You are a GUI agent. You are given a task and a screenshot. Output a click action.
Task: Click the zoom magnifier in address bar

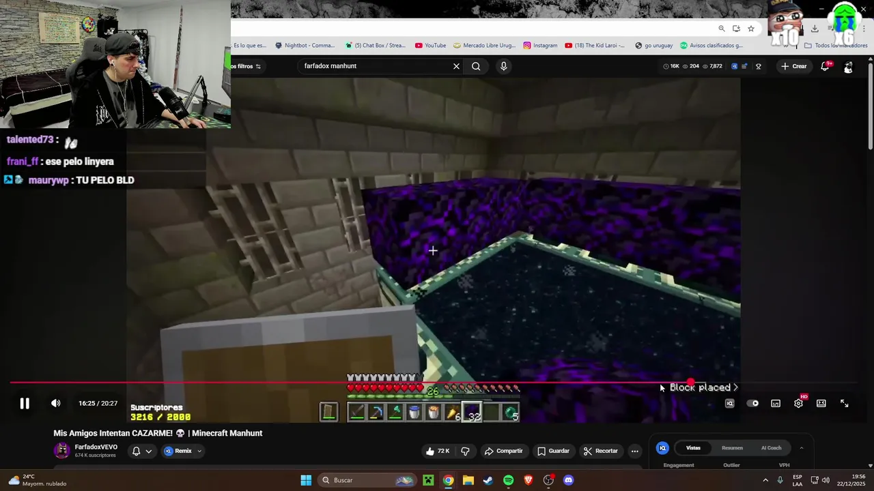tap(722, 29)
